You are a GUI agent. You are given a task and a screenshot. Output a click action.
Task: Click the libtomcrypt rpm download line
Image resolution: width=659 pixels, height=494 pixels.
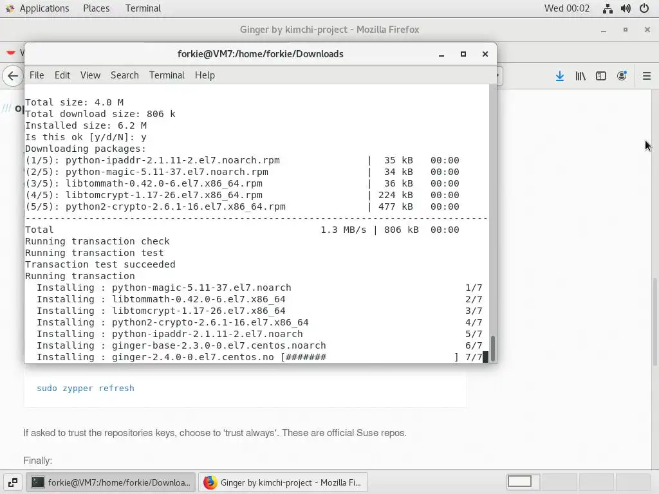click(x=242, y=195)
